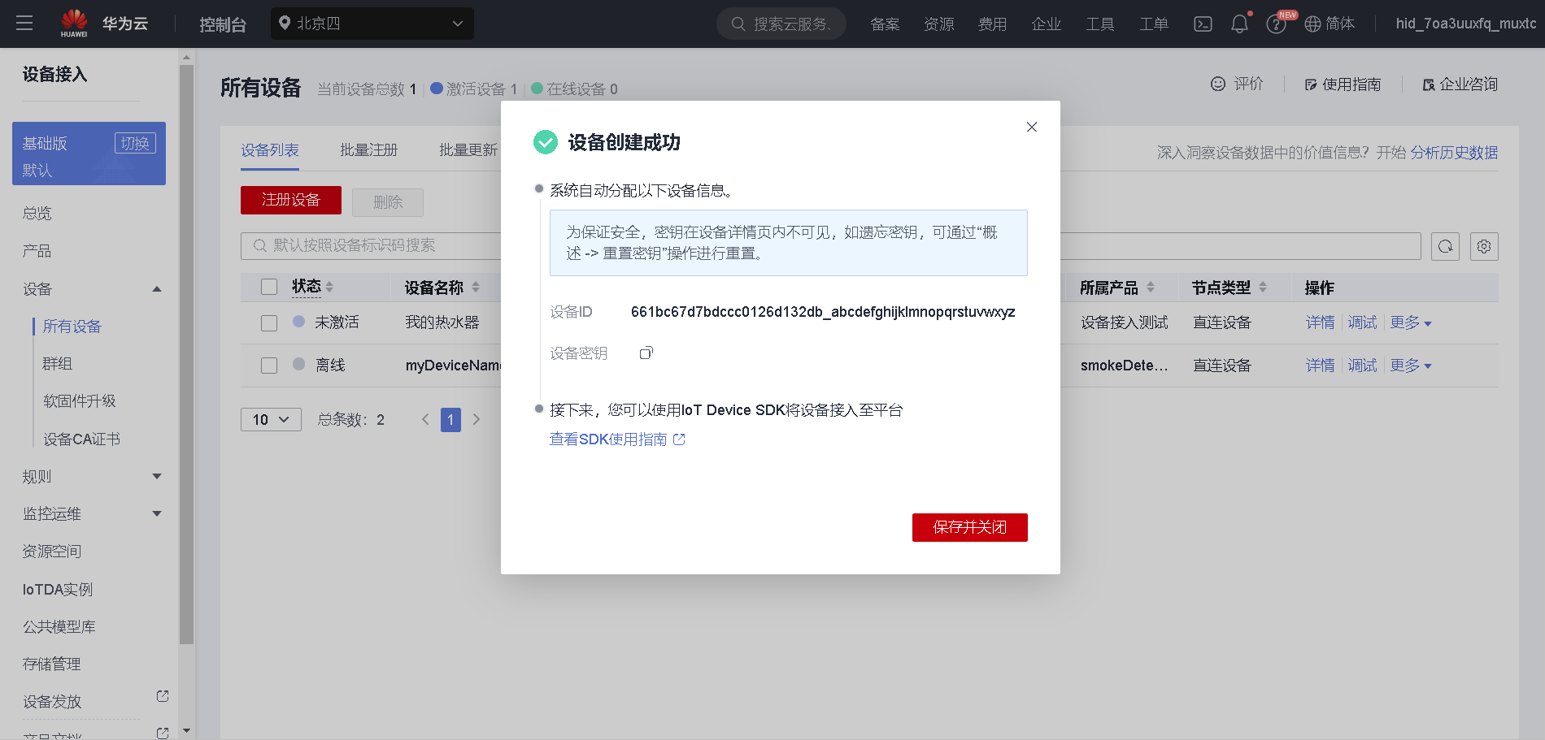Go to previous page arrow
Image resolution: width=1545 pixels, height=740 pixels.
click(425, 419)
